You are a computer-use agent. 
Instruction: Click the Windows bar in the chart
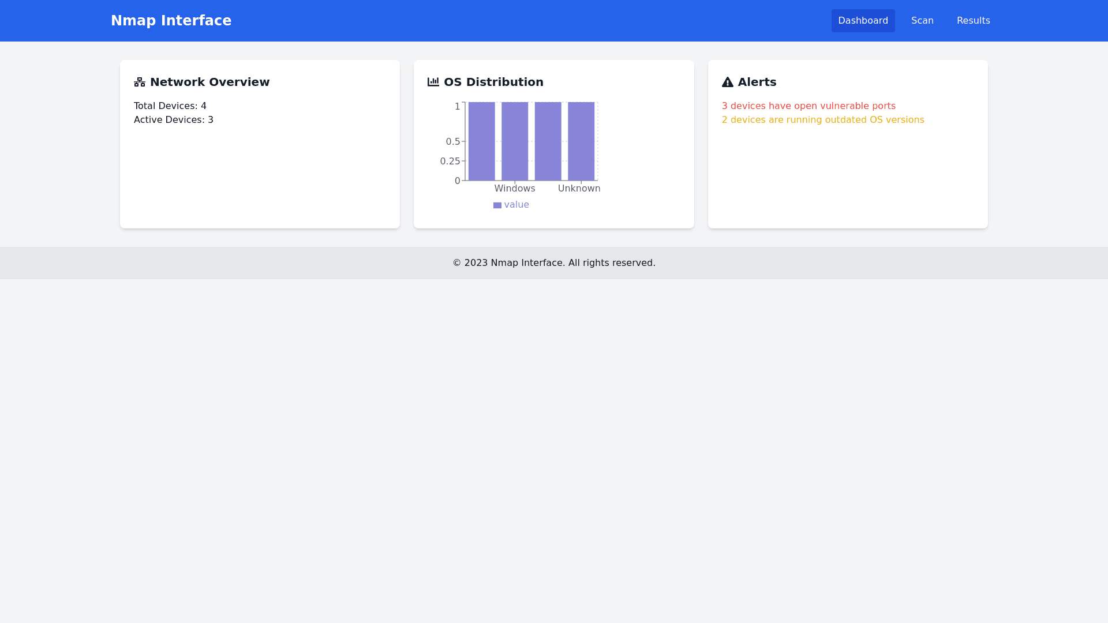point(514,141)
